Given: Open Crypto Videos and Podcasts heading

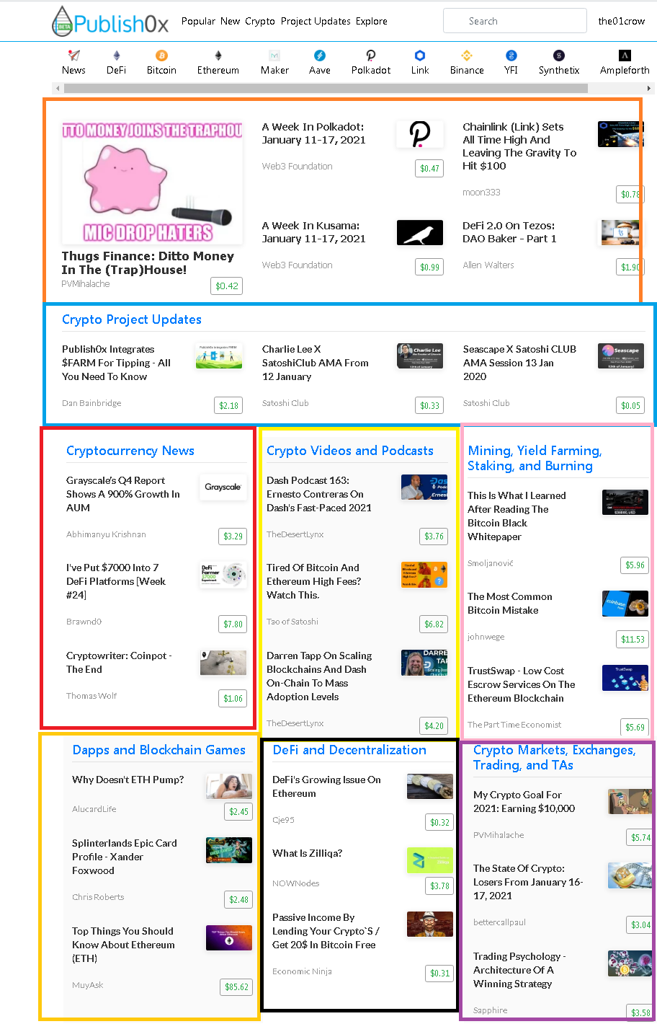Looking at the screenshot, I should coord(350,451).
